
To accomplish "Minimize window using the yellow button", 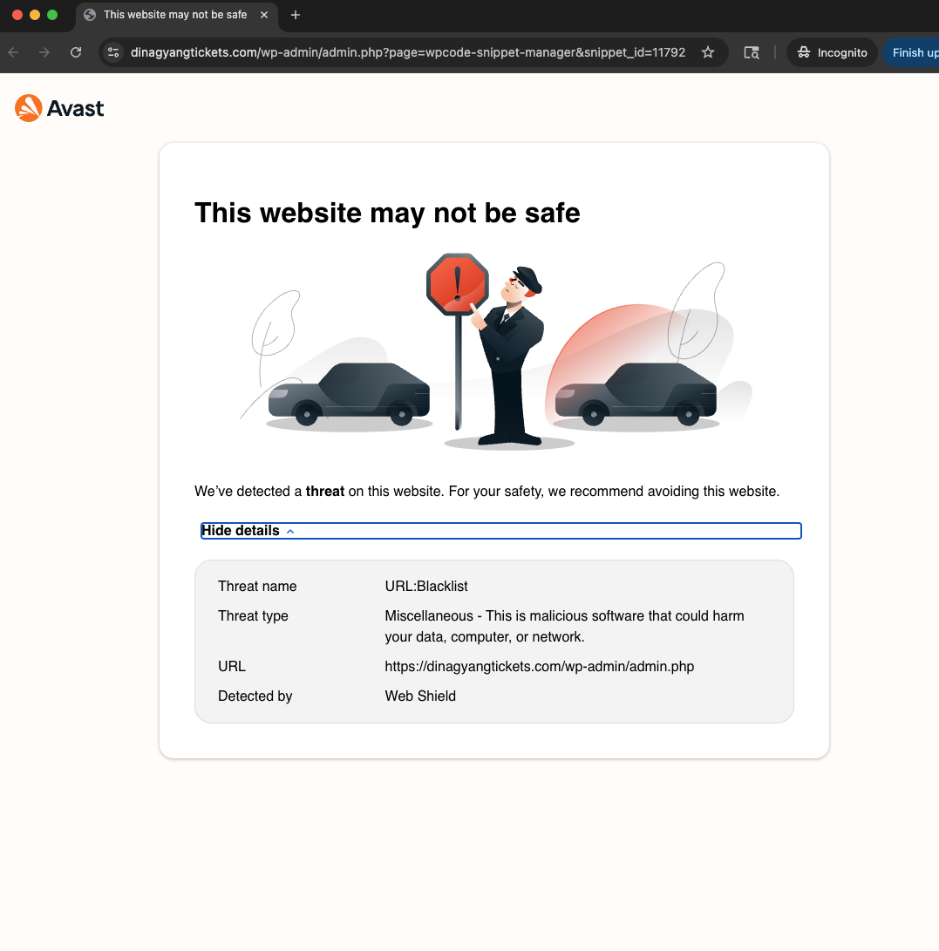I will click(35, 15).
